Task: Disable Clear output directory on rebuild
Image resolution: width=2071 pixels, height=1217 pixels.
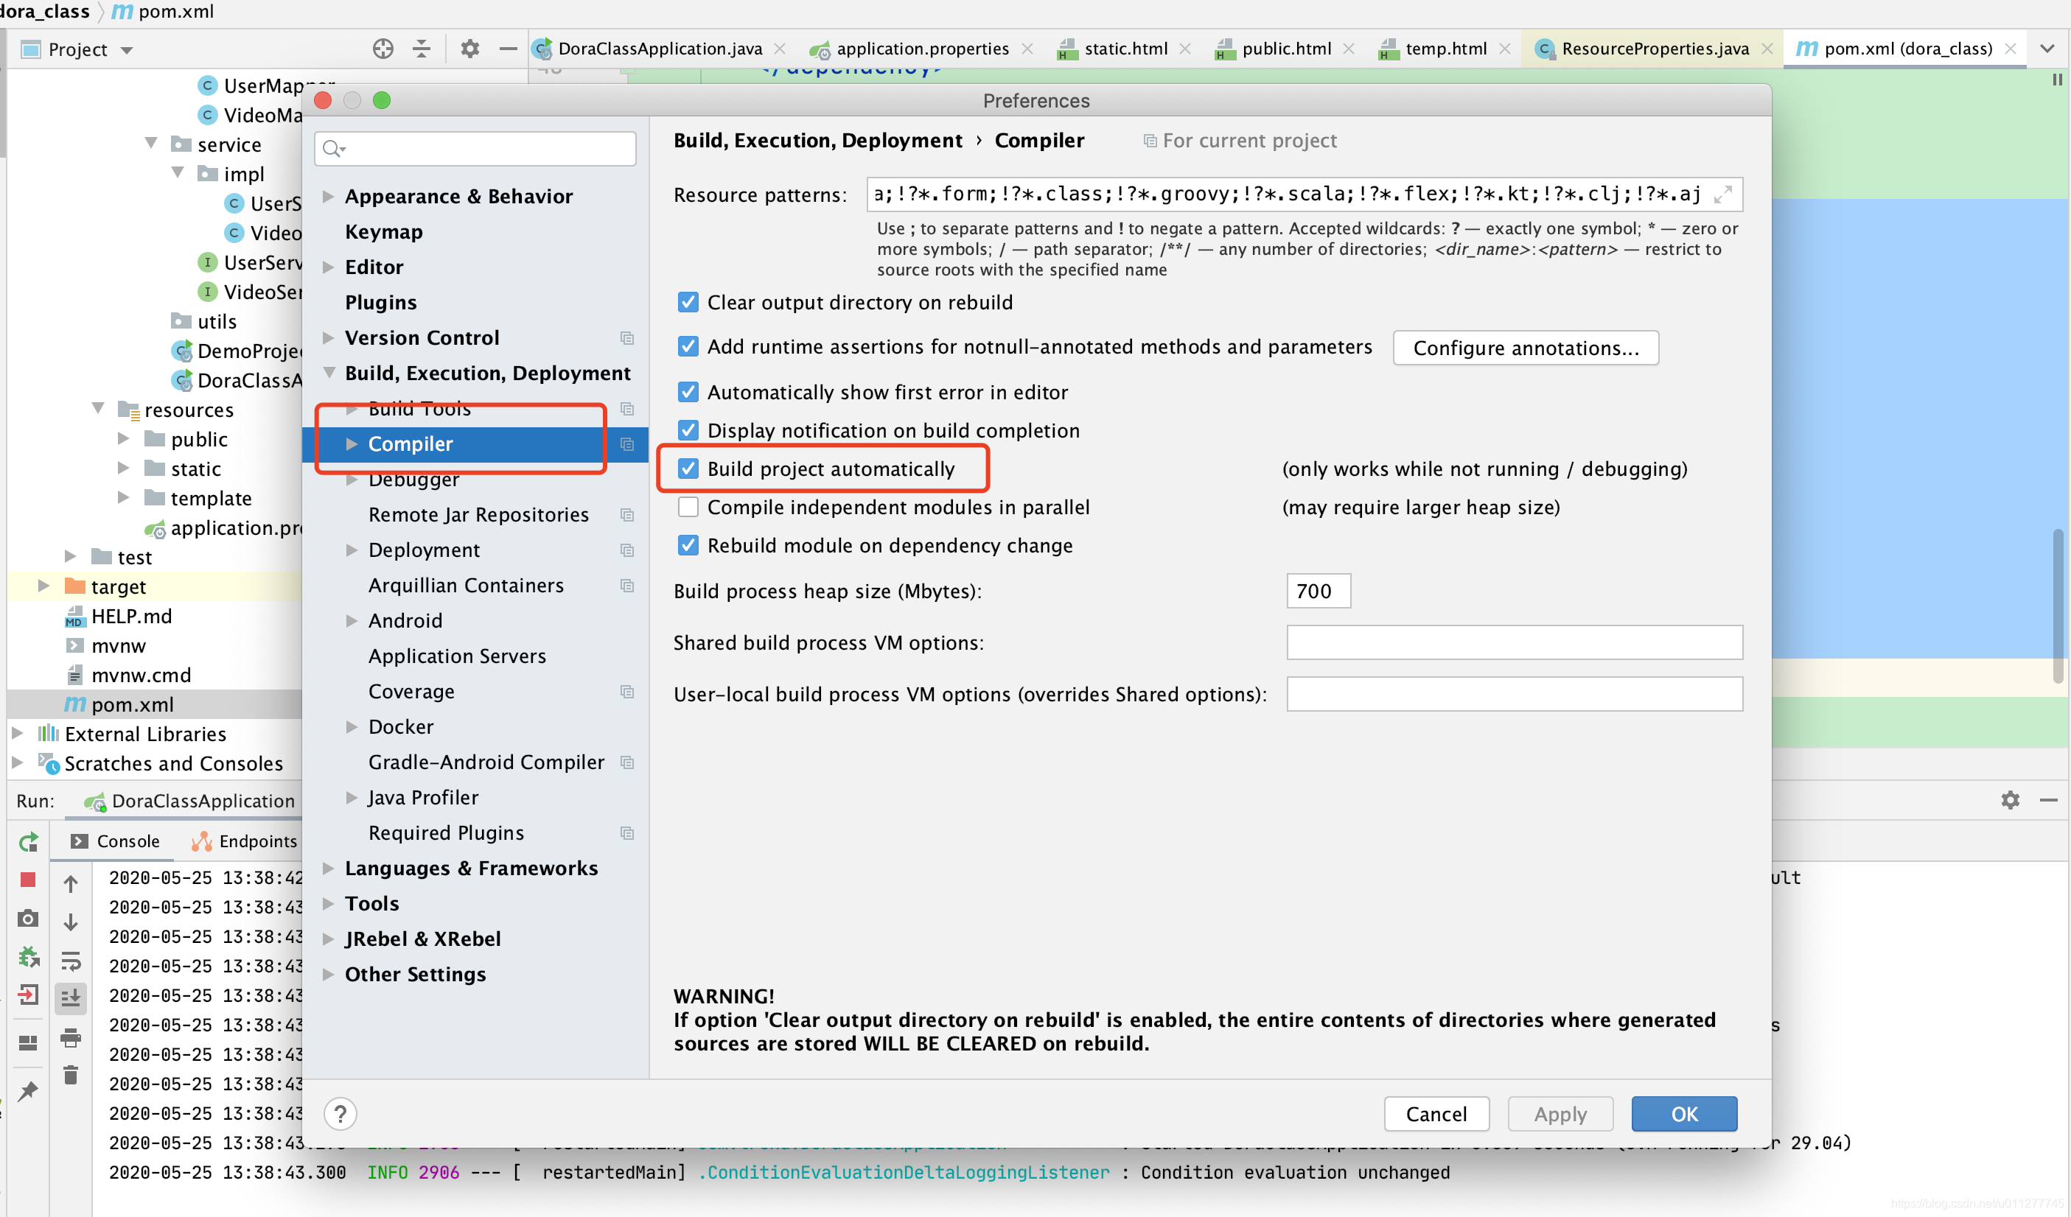Action: click(x=688, y=303)
